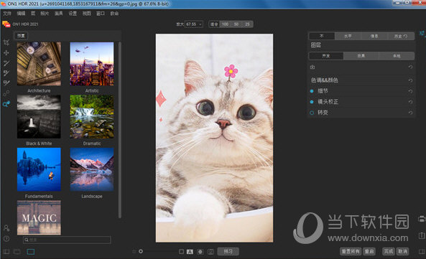Click the share/export icon on right edge
Viewport: 426px width, 259px height.
(422, 235)
